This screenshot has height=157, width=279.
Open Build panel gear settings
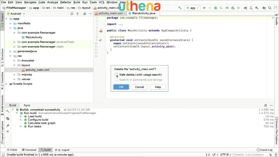pos(265,105)
